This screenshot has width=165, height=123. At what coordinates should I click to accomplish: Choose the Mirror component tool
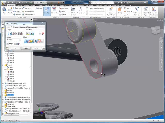pos(17,15)
